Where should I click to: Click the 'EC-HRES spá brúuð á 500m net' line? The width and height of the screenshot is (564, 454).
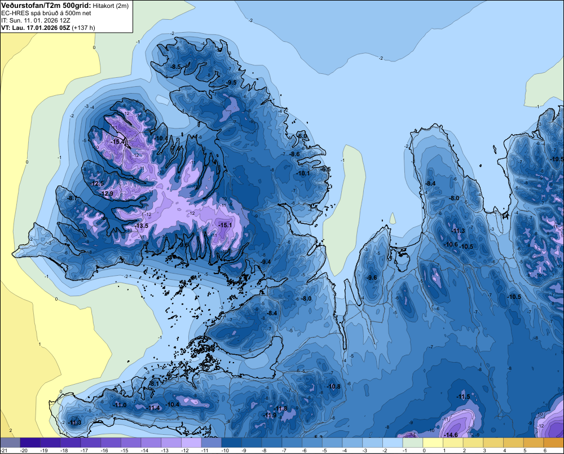pos(46,13)
